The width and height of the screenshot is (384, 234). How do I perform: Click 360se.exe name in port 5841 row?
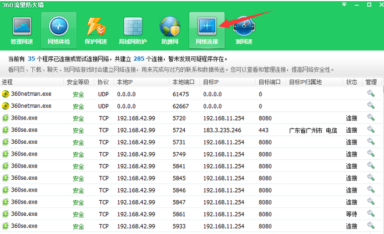click(x=24, y=166)
